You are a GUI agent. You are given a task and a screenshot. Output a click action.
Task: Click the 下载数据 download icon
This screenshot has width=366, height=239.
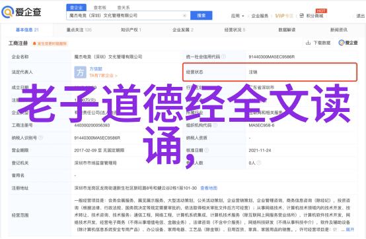tap(308, 43)
